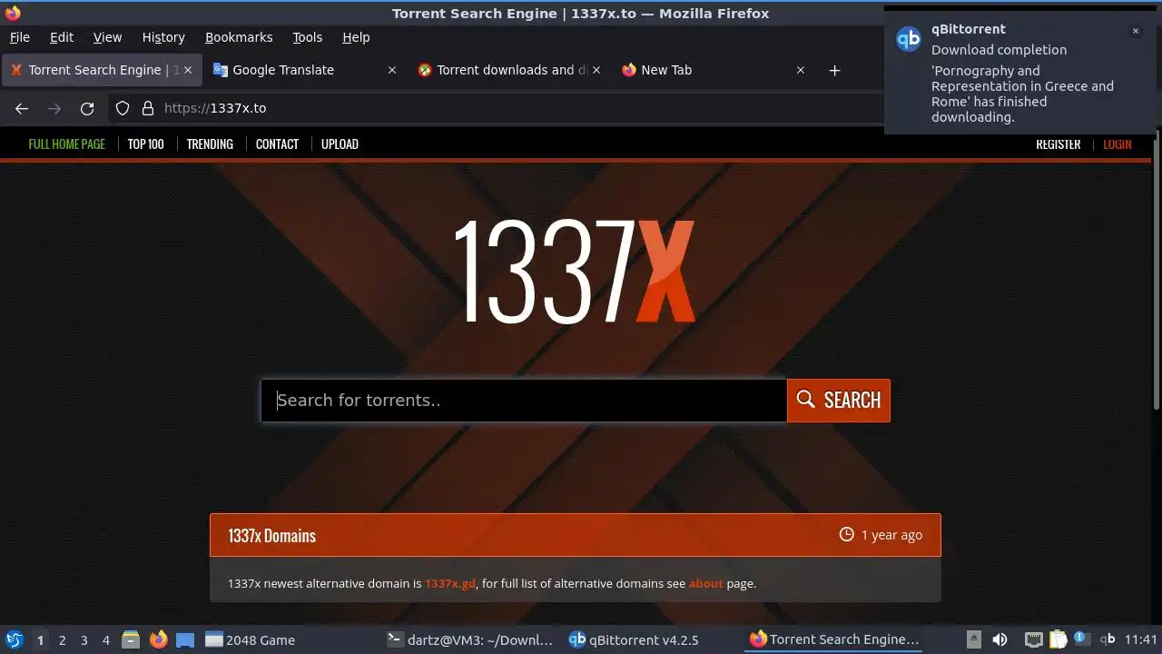1162x654 pixels.
Task: Switch to workspace 3
Action: click(x=84, y=640)
